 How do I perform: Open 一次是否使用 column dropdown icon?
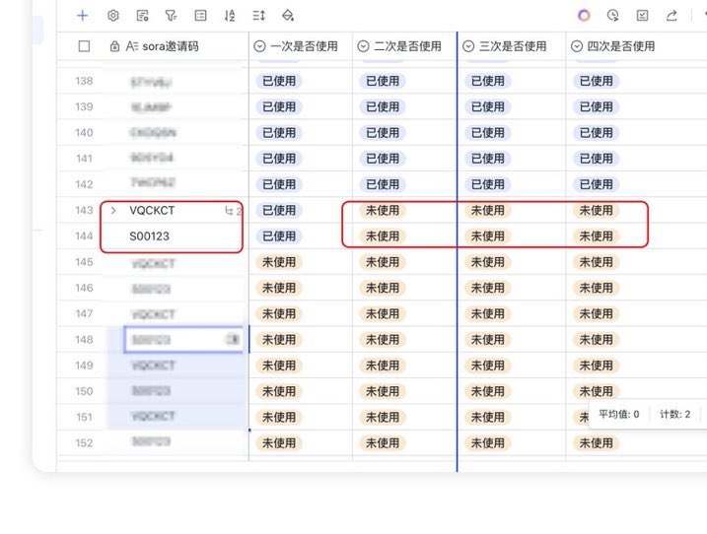click(259, 46)
